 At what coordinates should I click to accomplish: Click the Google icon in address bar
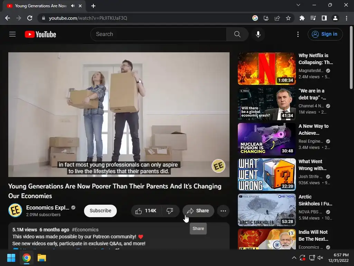coord(255,18)
